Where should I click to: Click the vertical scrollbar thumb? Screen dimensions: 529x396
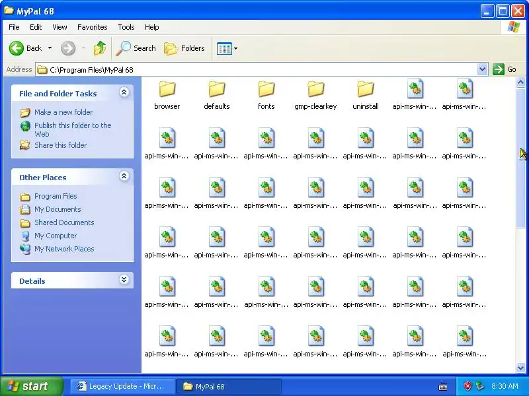520,158
